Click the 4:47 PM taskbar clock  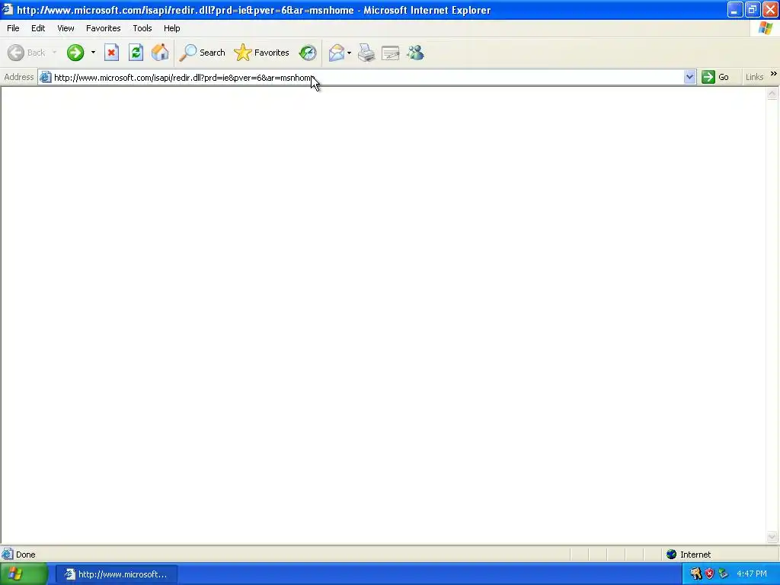pos(752,574)
